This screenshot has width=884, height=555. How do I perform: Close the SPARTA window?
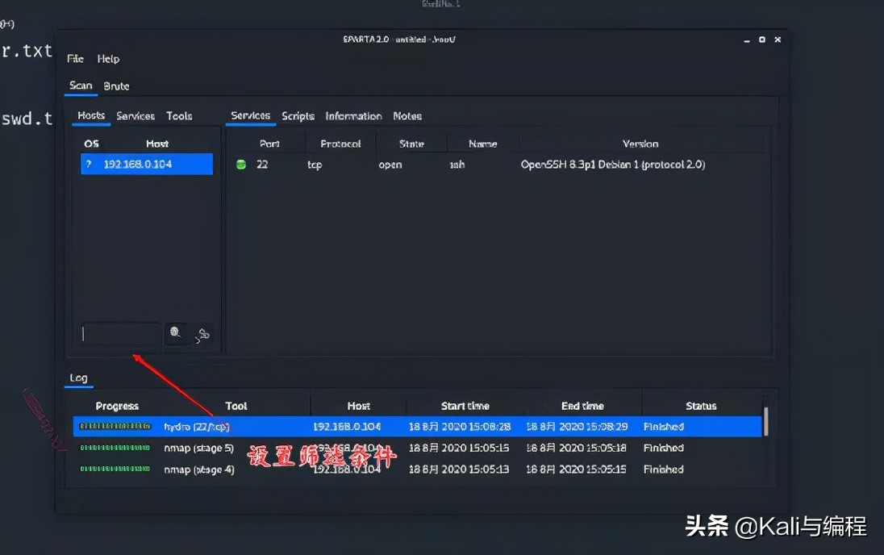coord(778,40)
